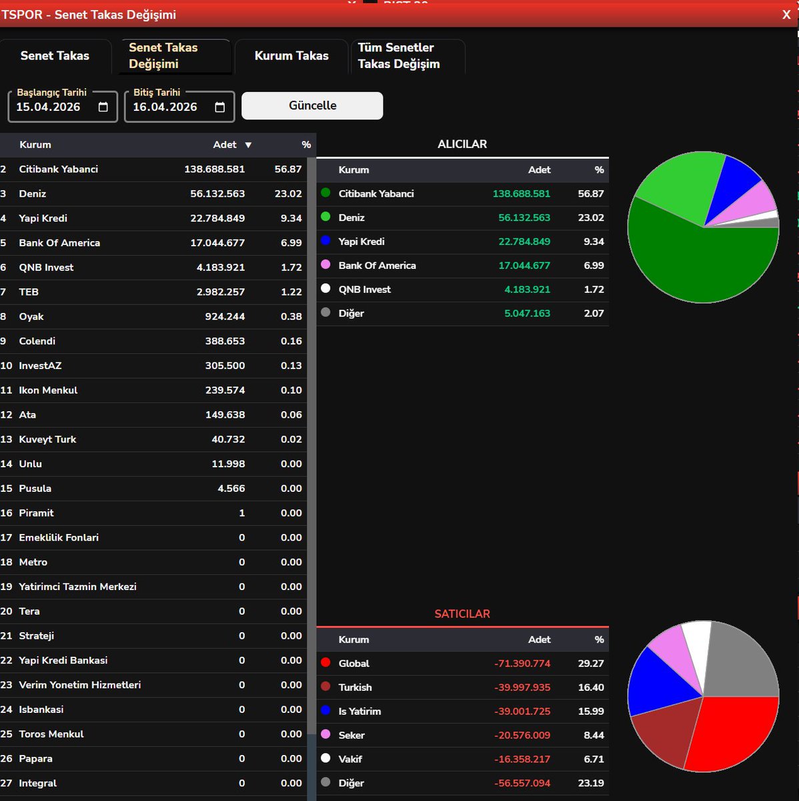Open Tüm Senetler Takas Değişim tab
This screenshot has height=801, width=799.
tap(408, 56)
